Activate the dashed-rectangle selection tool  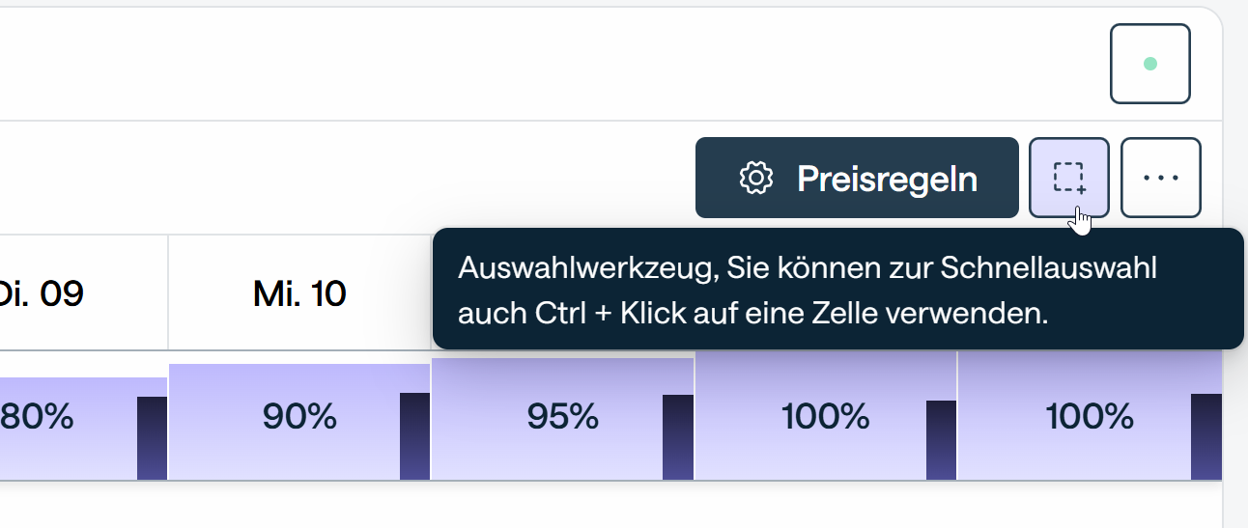(x=1068, y=178)
